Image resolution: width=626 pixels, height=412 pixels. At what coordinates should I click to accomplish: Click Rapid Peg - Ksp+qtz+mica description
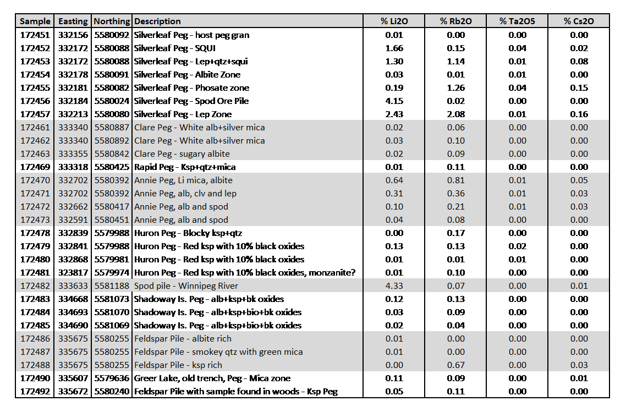185,167
